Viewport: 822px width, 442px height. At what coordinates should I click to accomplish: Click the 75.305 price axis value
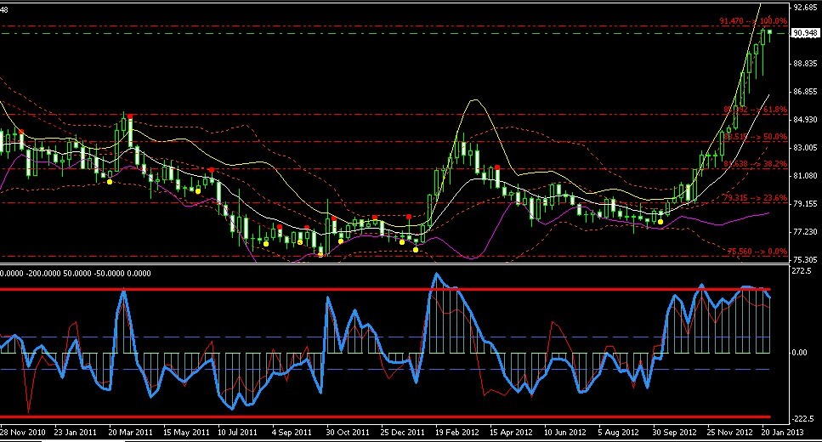806,259
